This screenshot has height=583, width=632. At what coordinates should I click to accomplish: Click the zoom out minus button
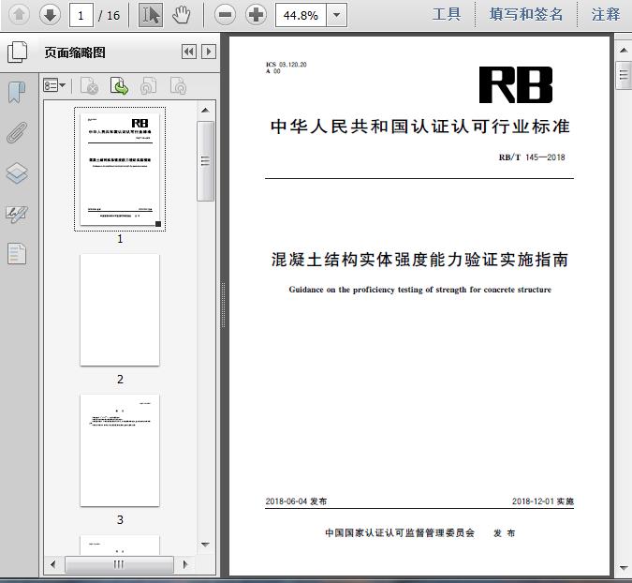point(224,14)
